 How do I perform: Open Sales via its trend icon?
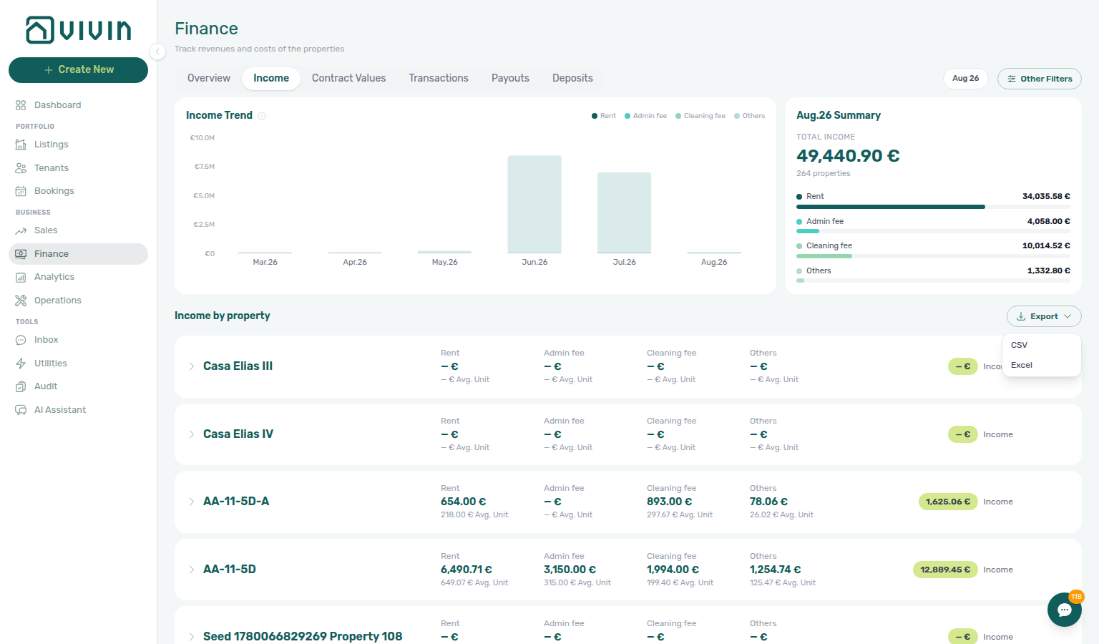pyautogui.click(x=21, y=230)
